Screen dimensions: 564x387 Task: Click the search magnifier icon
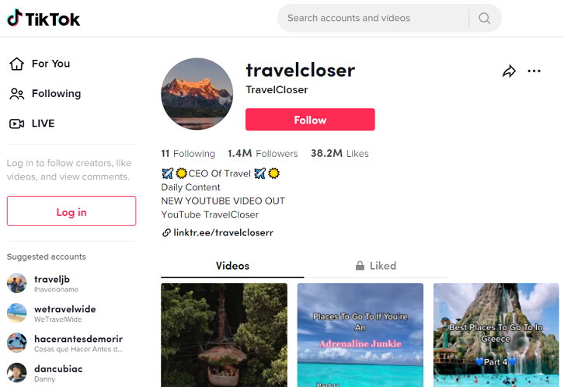click(x=485, y=18)
